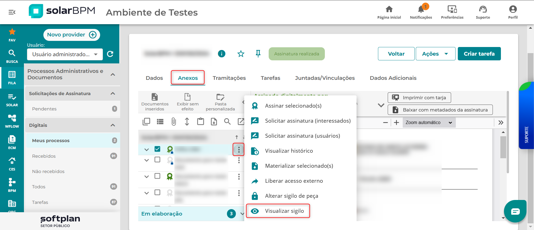This screenshot has width=534, height=230.
Task: Click the Criar tarefa button
Action: tap(479, 54)
